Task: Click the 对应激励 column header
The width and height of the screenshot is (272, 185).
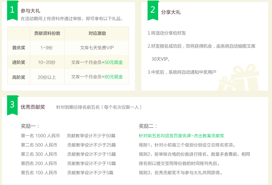Action: click(x=97, y=33)
